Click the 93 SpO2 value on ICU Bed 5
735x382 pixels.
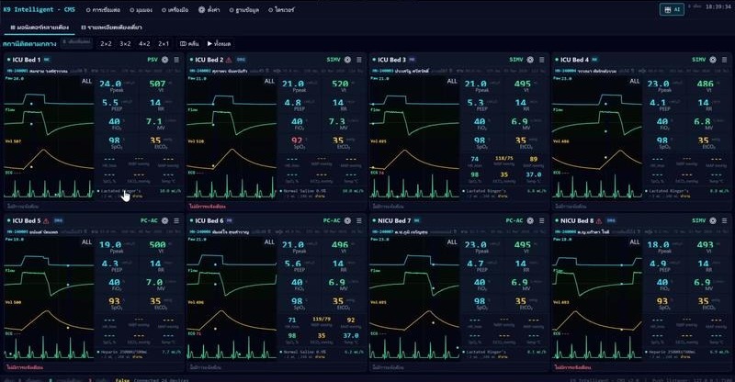tap(114, 301)
